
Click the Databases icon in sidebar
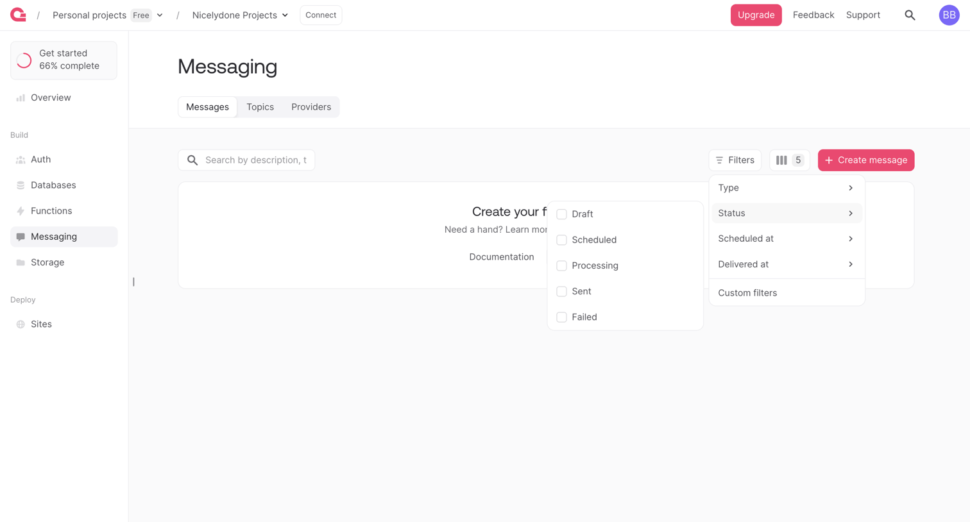[21, 185]
